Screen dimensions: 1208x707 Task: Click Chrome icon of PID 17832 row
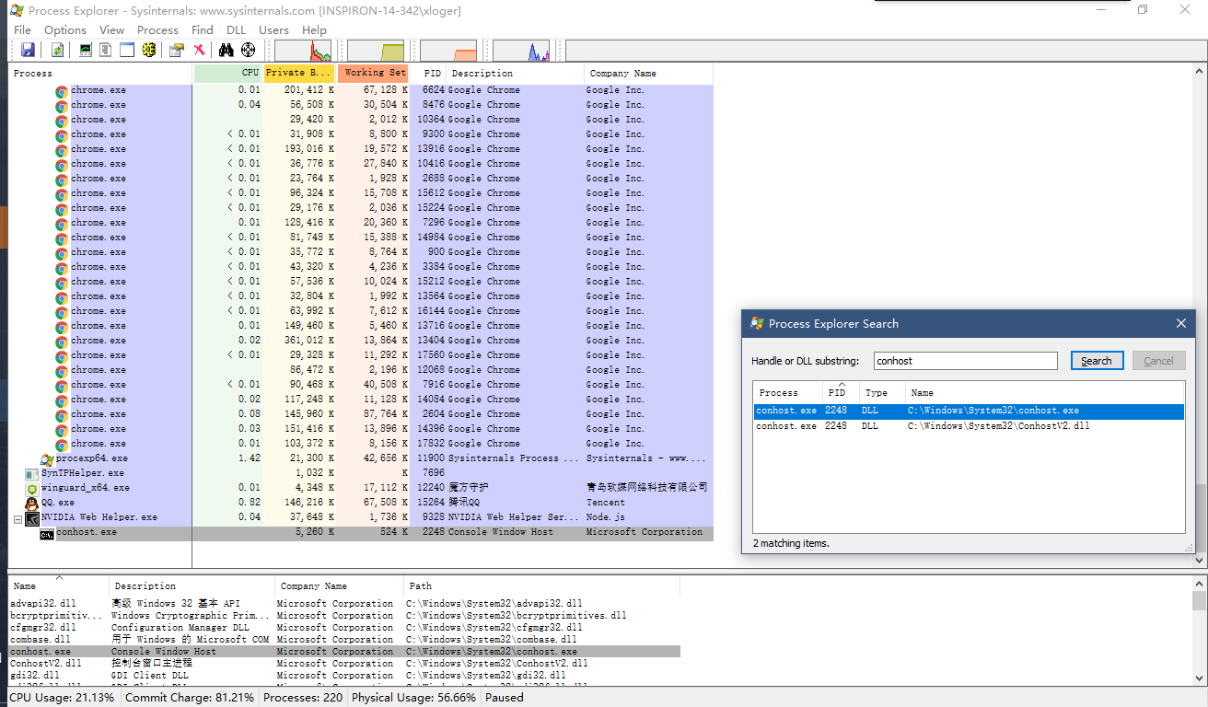point(62,444)
